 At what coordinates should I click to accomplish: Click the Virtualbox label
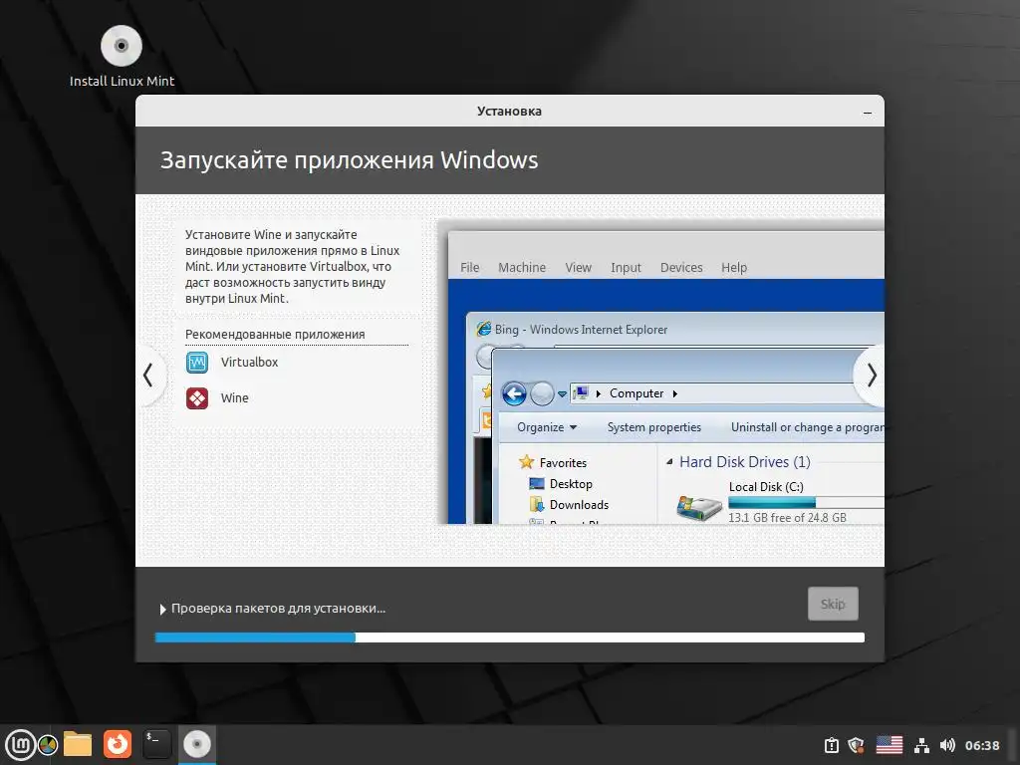[x=249, y=363]
